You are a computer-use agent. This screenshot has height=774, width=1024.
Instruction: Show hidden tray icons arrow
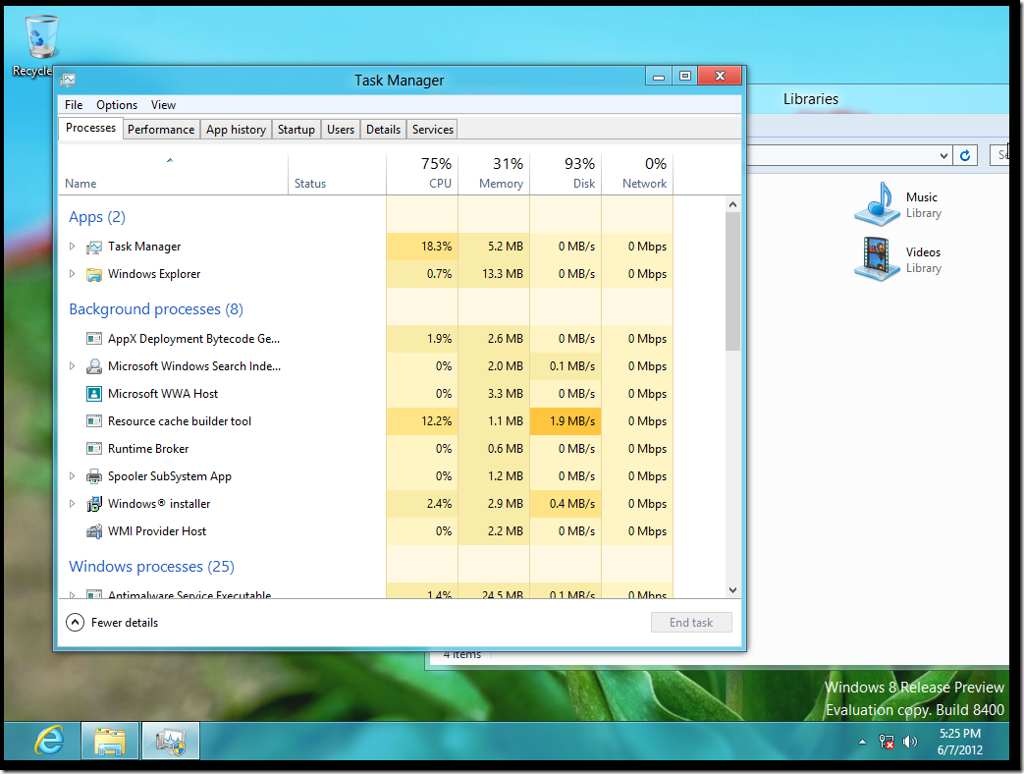pos(863,742)
